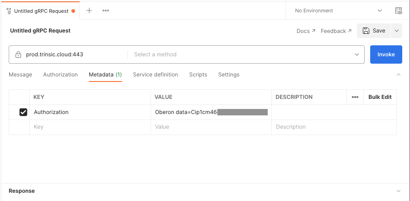
Task: Select the Metadata (1) tab
Action: pos(105,75)
